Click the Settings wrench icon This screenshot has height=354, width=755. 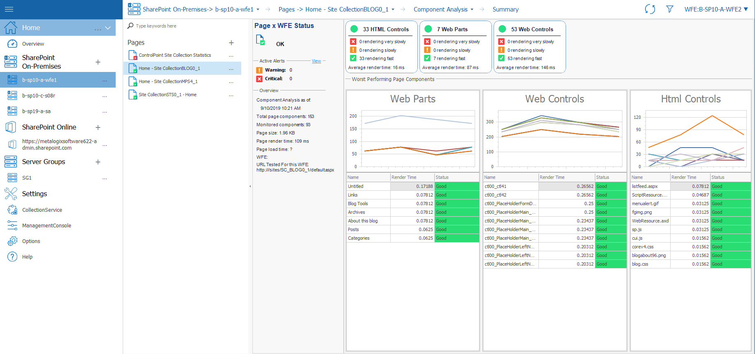click(x=11, y=194)
